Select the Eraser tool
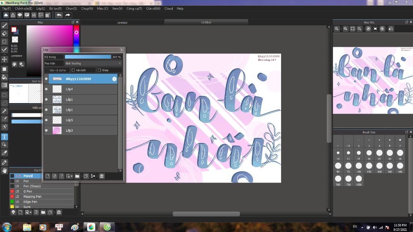 [x=4, y=33]
